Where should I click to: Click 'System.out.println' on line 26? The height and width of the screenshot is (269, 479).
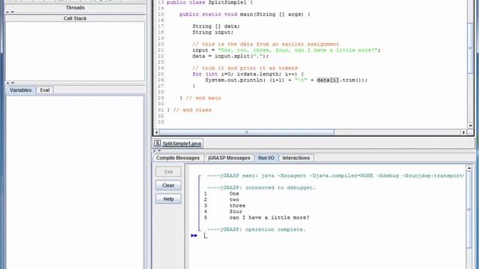[x=234, y=80]
